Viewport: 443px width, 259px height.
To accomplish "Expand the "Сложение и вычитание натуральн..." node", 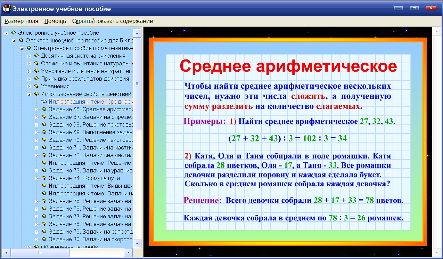I will coord(29,63).
